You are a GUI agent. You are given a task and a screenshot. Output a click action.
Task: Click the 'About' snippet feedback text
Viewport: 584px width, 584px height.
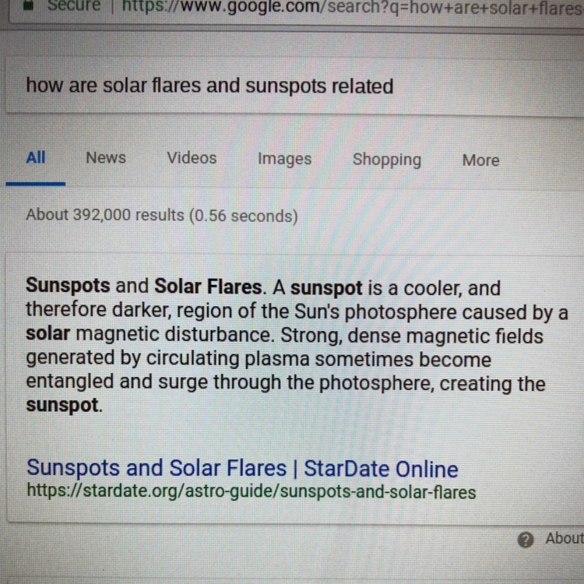click(x=564, y=538)
